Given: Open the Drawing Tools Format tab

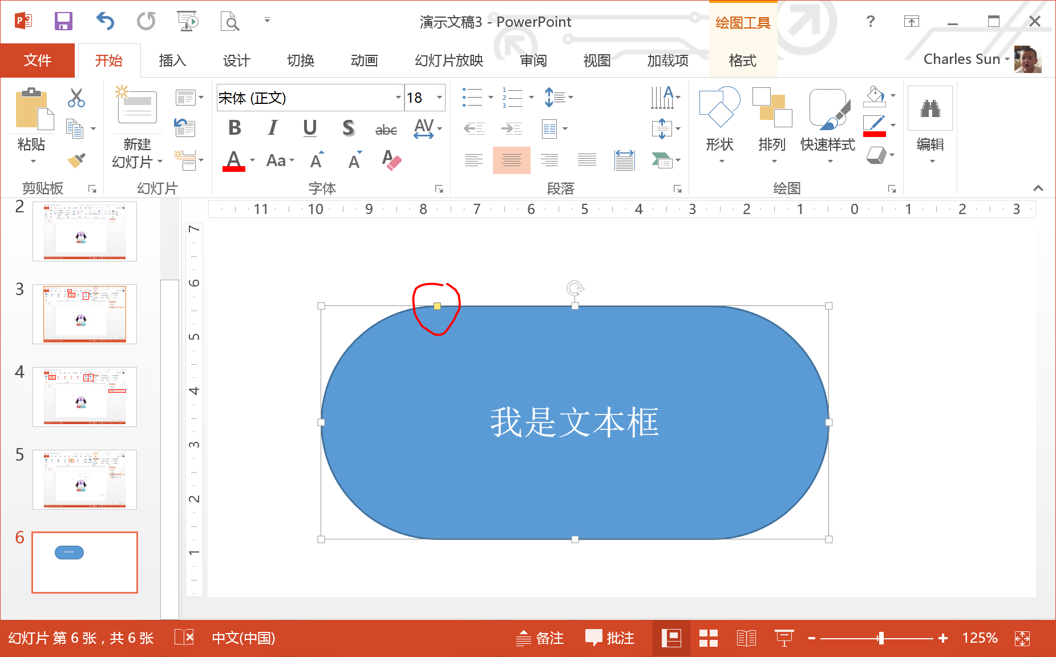Looking at the screenshot, I should (743, 60).
